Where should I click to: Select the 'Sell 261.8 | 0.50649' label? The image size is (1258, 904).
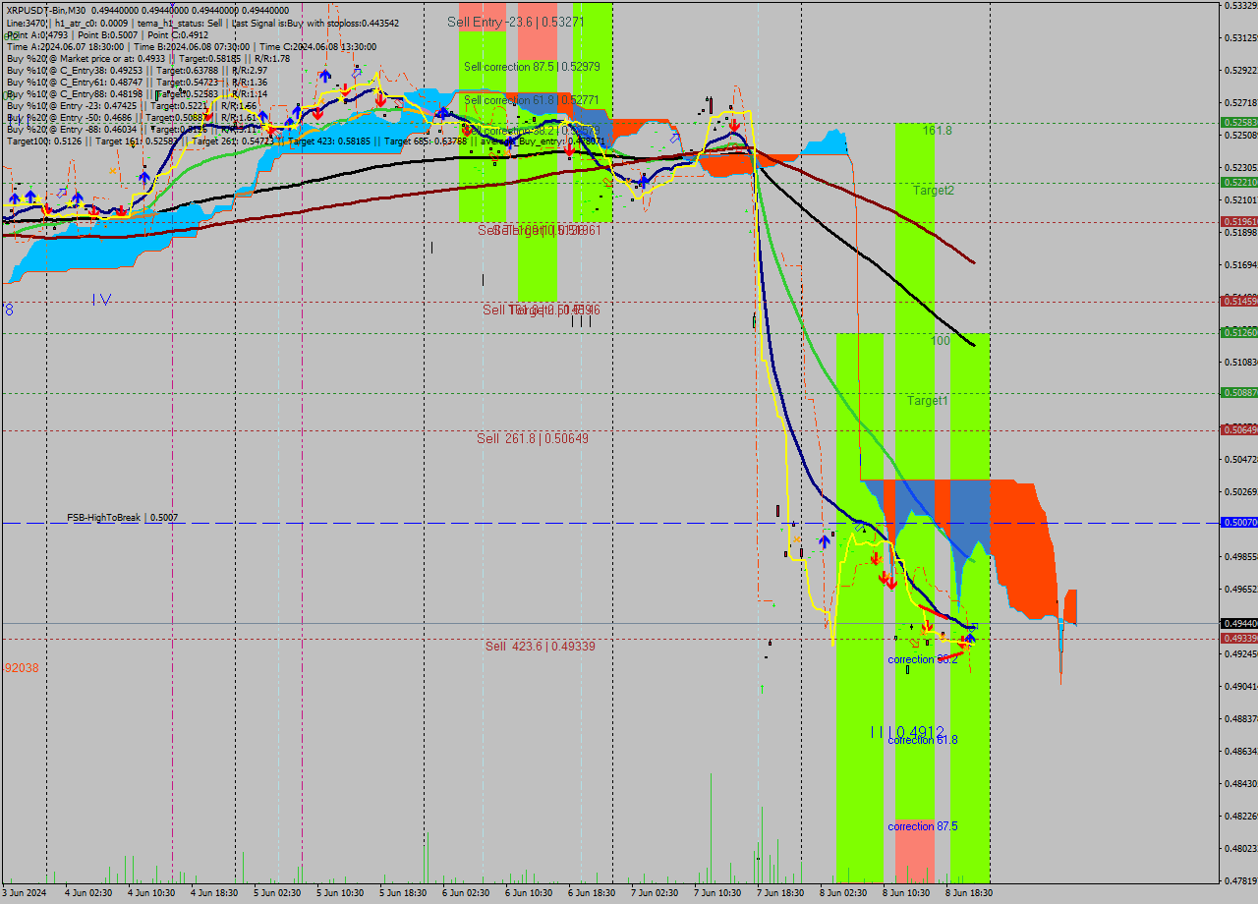(533, 438)
